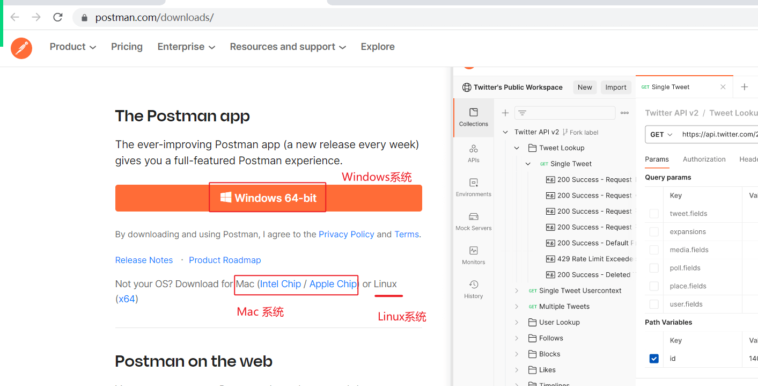
Task: Open the Resources and support dropdown
Action: tap(288, 47)
